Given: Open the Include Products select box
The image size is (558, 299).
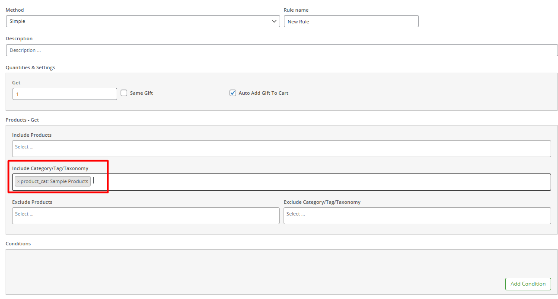Looking at the screenshot, I should [281, 148].
